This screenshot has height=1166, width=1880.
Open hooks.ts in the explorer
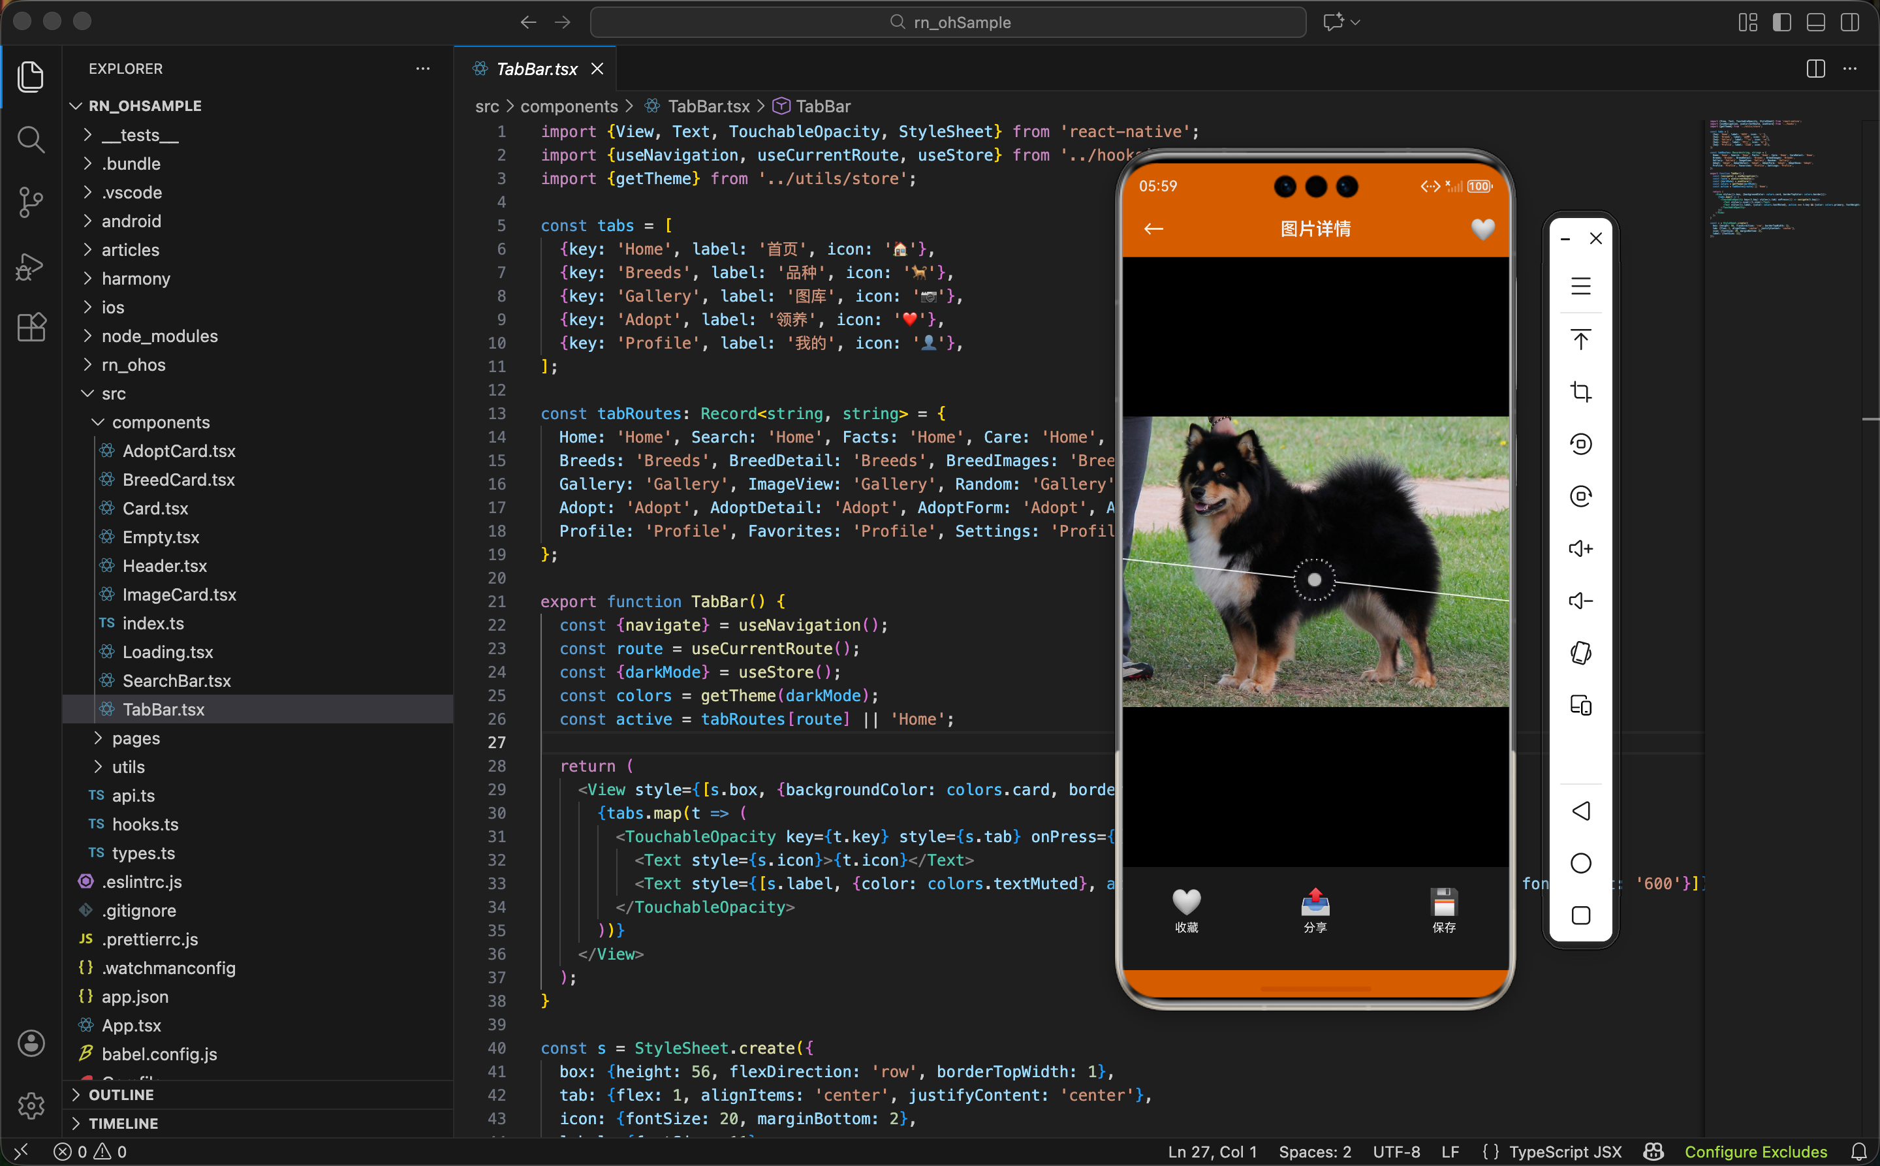145,825
